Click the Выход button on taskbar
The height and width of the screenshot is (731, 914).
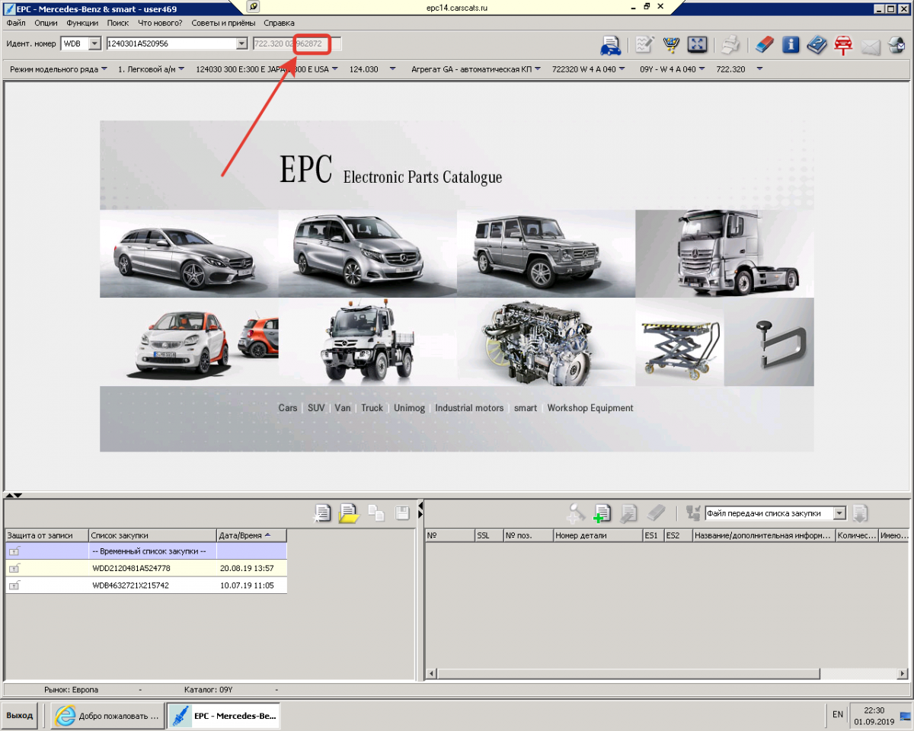tap(20, 716)
